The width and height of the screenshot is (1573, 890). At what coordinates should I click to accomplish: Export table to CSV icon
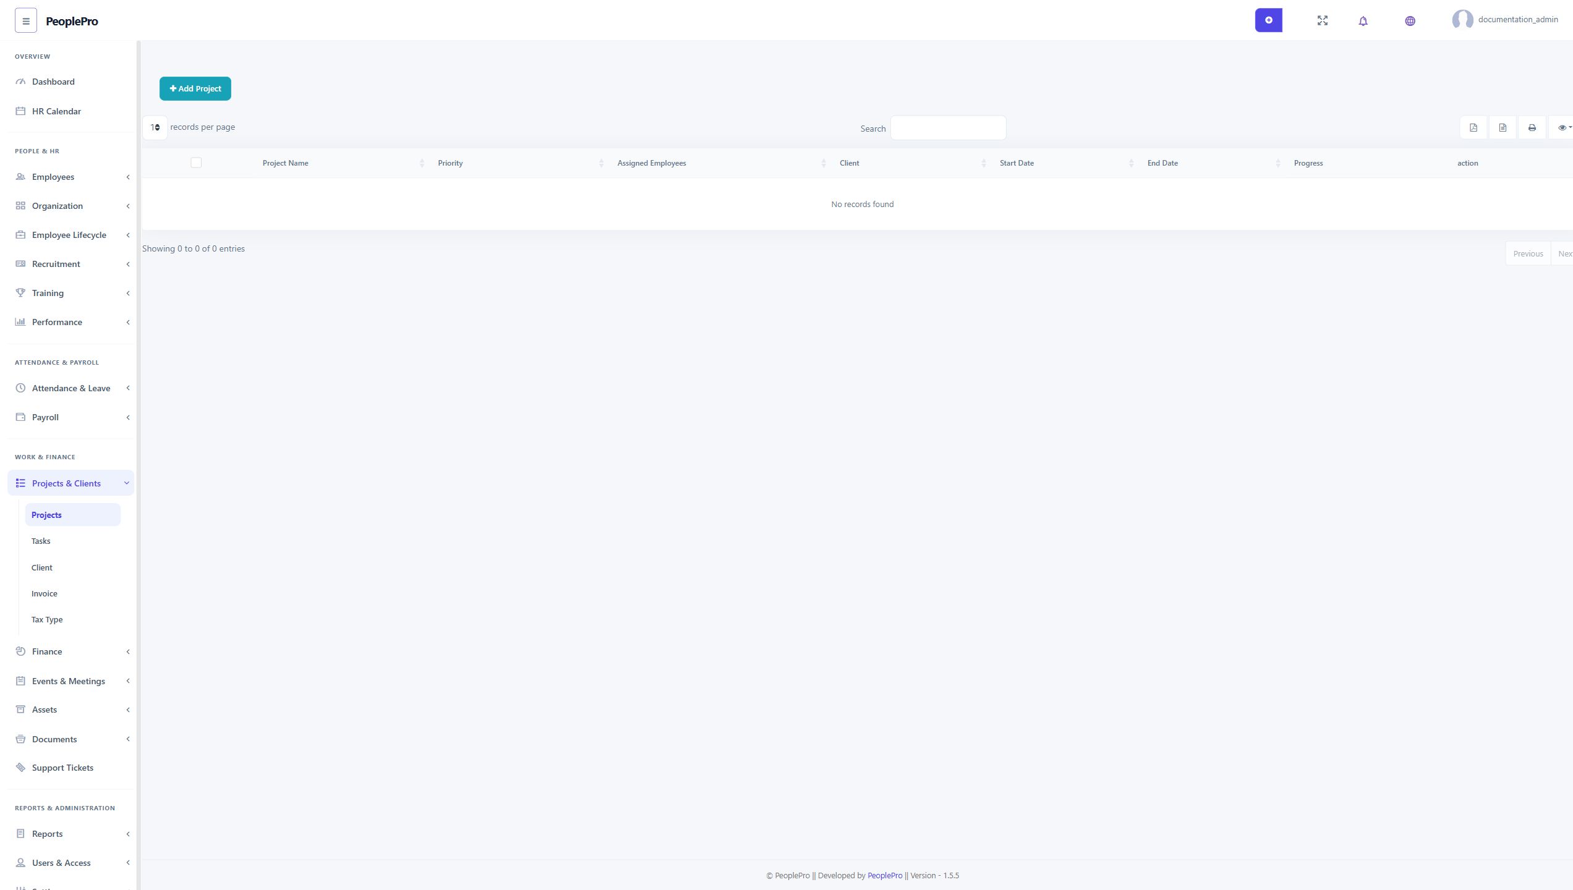coord(1503,127)
